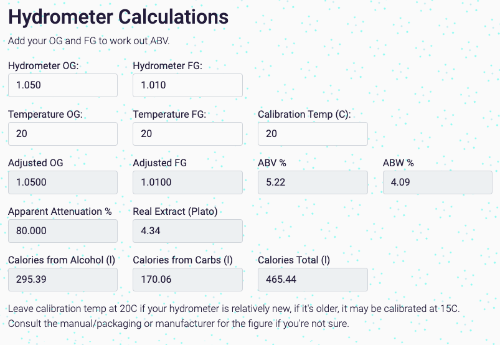Viewport: 500px width, 345px height.
Task: Click the calibration temp help text paragraph
Action: (233, 316)
